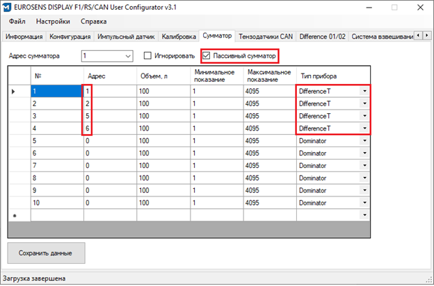This screenshot has width=434, height=286.
Task: Open device type dropdown for row 5
Action: point(364,141)
